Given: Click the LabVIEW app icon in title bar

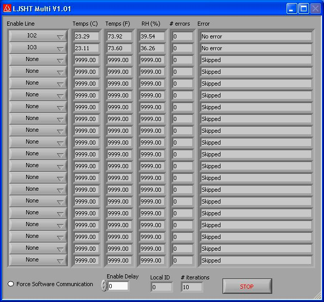Looking at the screenshot, I should coord(7,8).
